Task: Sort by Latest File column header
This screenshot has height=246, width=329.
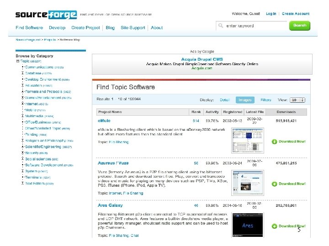Action: [255, 112]
